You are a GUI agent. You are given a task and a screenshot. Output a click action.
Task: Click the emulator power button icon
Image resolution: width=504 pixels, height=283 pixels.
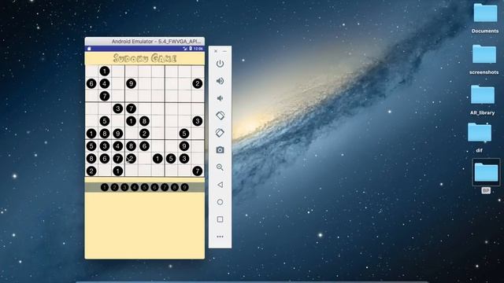coord(220,64)
